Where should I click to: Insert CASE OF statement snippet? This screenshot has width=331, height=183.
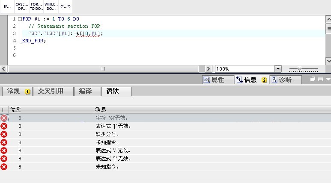[22, 6]
